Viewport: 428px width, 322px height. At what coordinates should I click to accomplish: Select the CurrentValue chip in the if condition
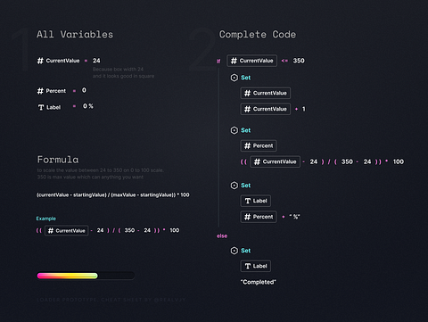click(251, 61)
